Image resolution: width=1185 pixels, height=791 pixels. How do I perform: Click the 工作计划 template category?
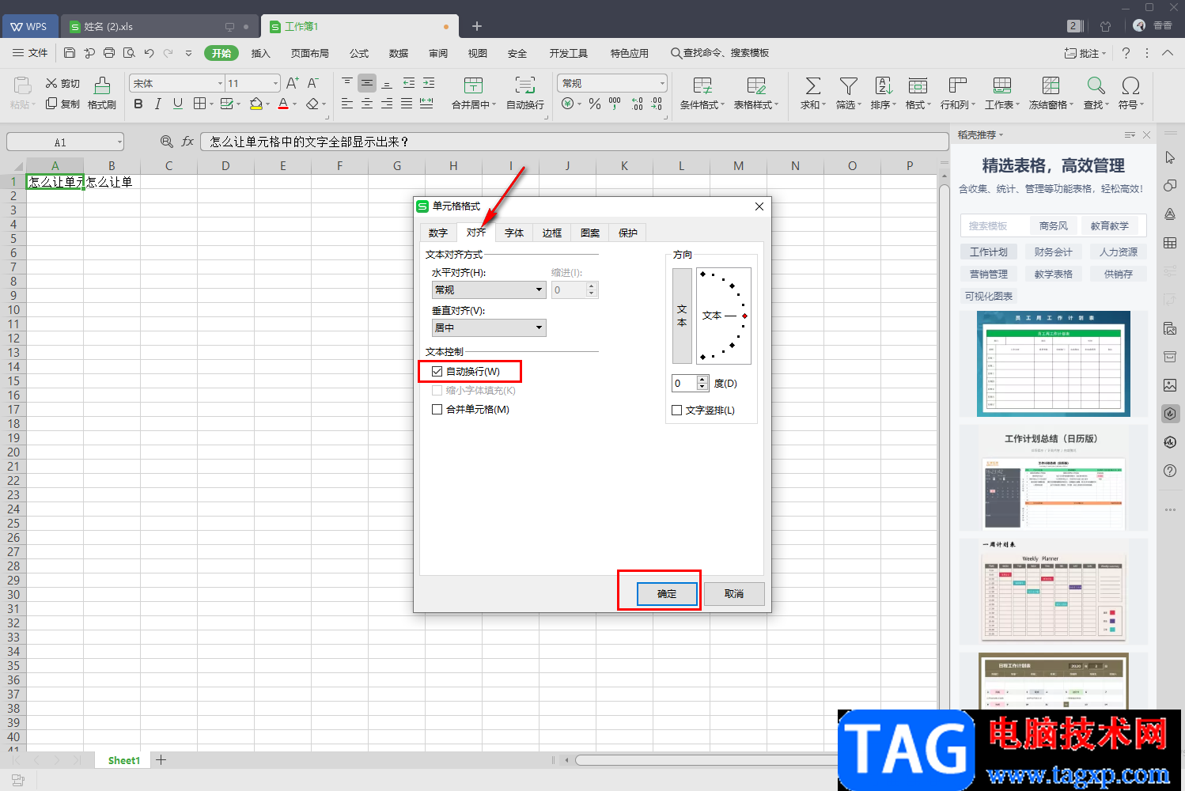pos(989,252)
